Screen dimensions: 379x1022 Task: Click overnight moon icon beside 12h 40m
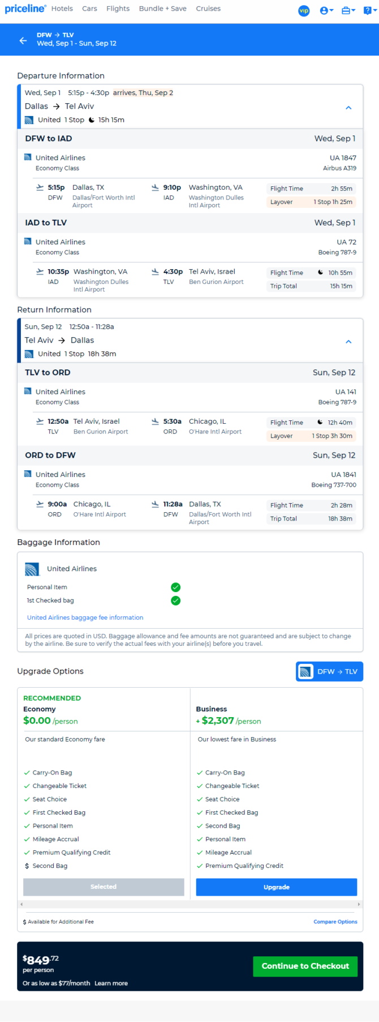320,422
